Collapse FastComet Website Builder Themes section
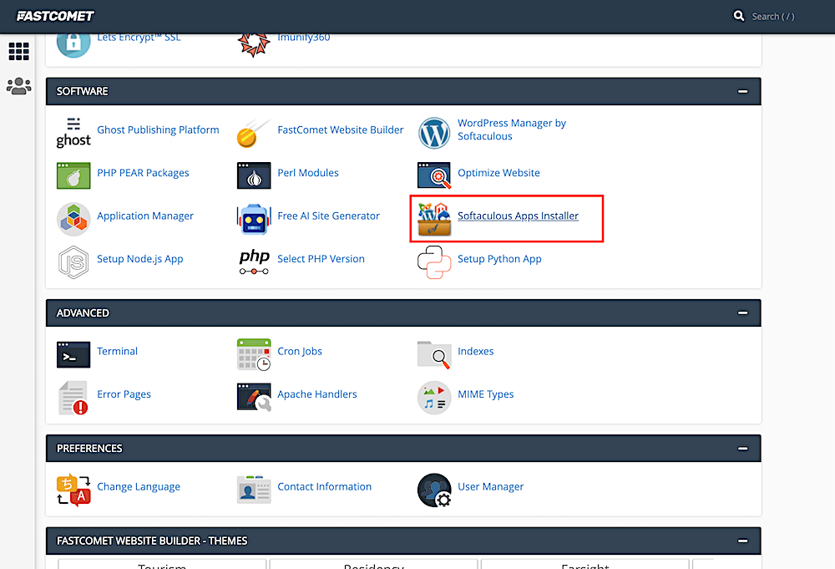 [x=742, y=541]
